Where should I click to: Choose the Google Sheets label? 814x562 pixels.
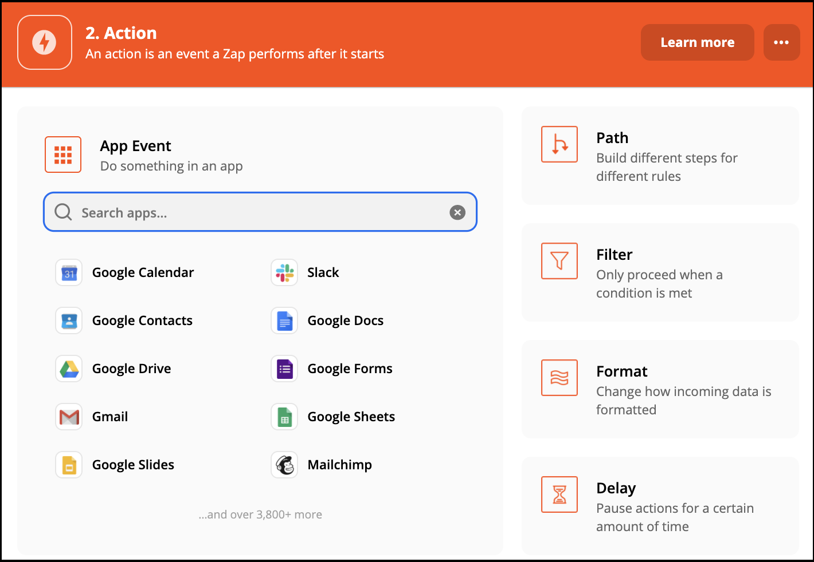(x=351, y=417)
